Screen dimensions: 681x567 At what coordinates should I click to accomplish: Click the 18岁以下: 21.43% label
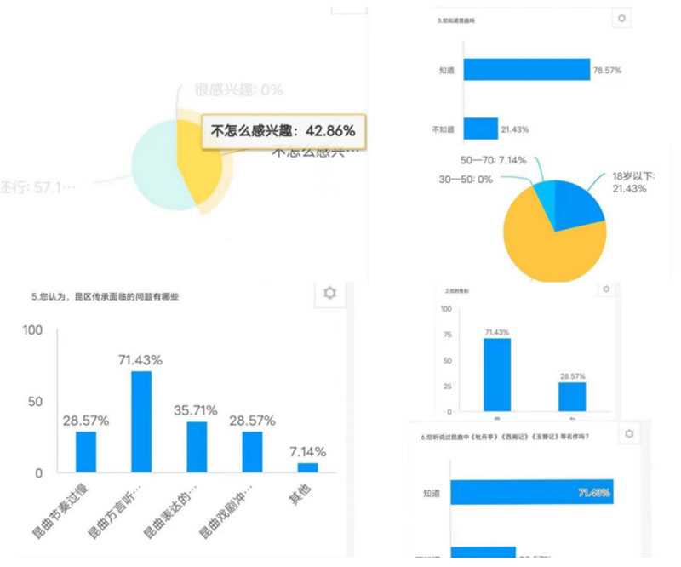(x=633, y=182)
